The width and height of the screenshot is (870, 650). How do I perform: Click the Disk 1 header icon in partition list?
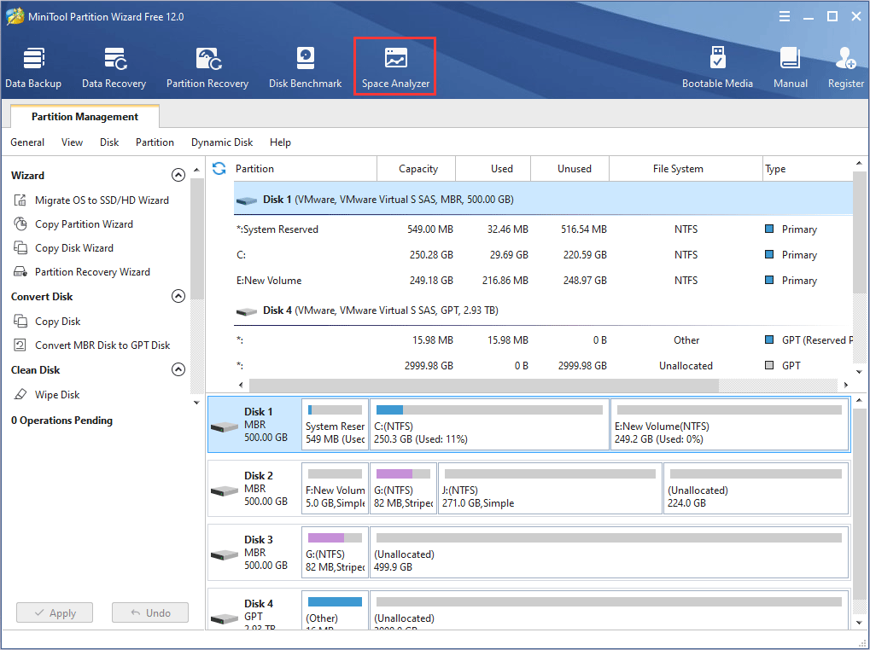pyautogui.click(x=247, y=200)
